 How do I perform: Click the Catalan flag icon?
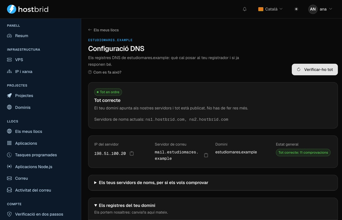click(261, 9)
